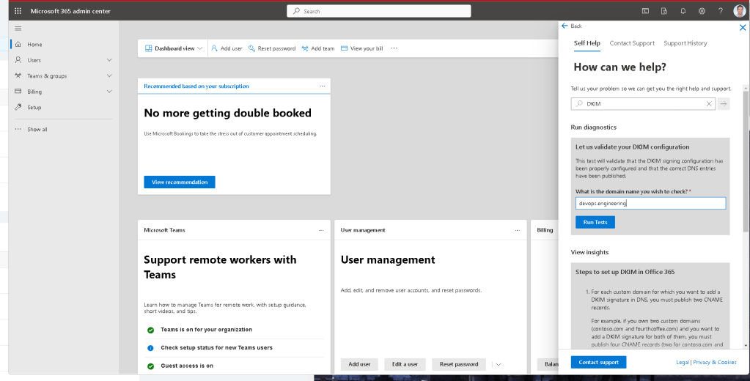Expand the Billing navigation chevron

(109, 92)
